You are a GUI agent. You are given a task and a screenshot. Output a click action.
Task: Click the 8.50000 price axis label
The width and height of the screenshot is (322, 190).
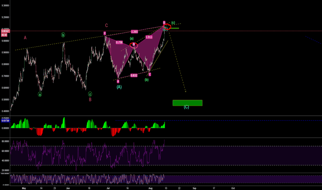(x=5, y=99)
